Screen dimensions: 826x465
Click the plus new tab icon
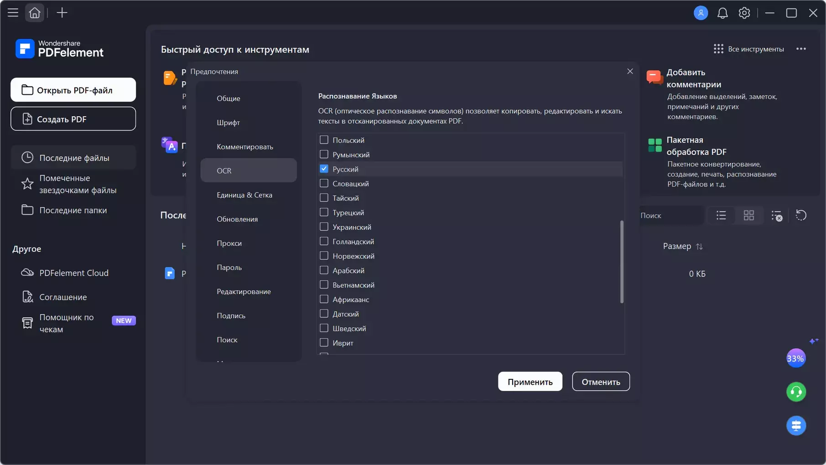pyautogui.click(x=62, y=13)
